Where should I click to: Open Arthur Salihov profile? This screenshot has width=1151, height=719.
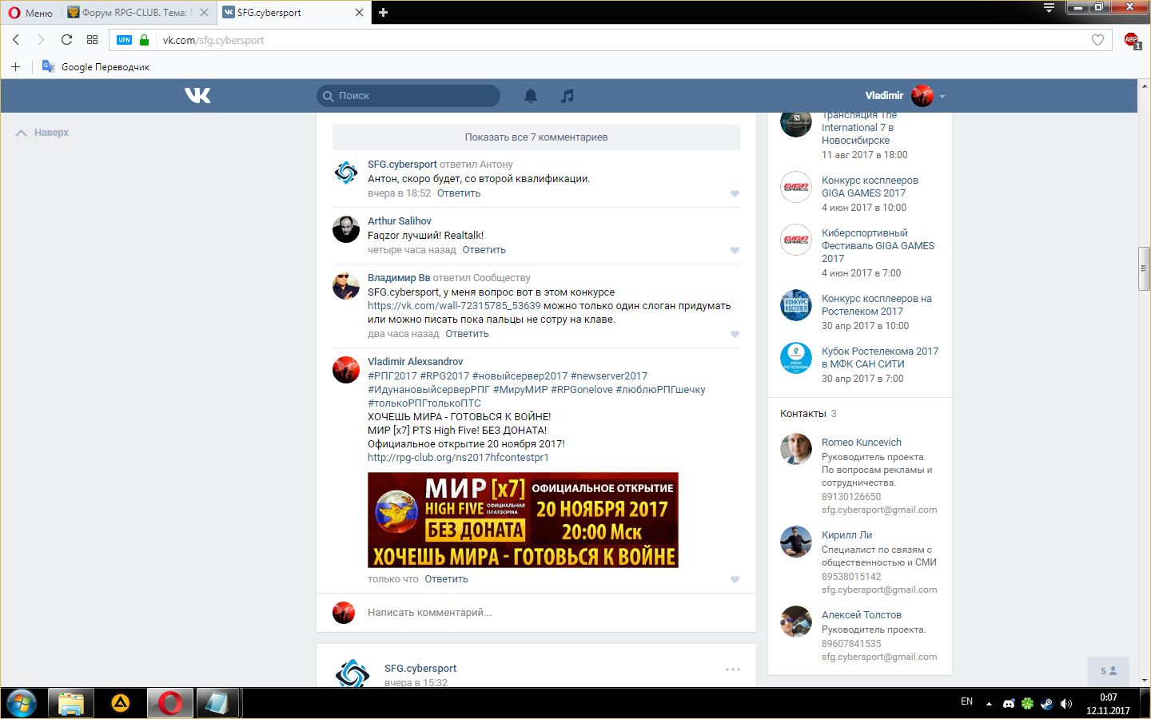400,221
